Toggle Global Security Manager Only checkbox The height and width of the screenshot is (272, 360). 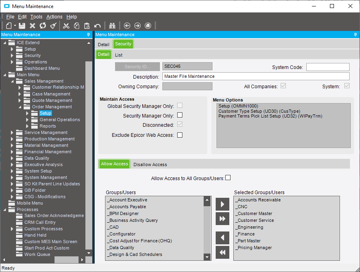point(180,106)
